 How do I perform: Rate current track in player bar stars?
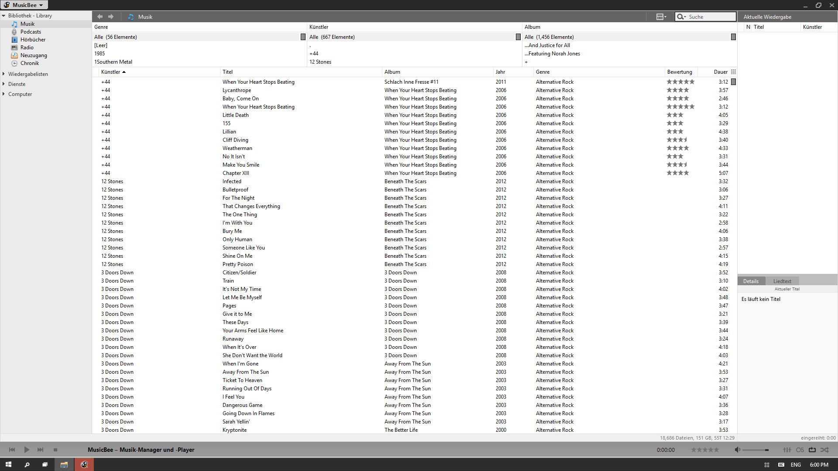click(x=704, y=450)
